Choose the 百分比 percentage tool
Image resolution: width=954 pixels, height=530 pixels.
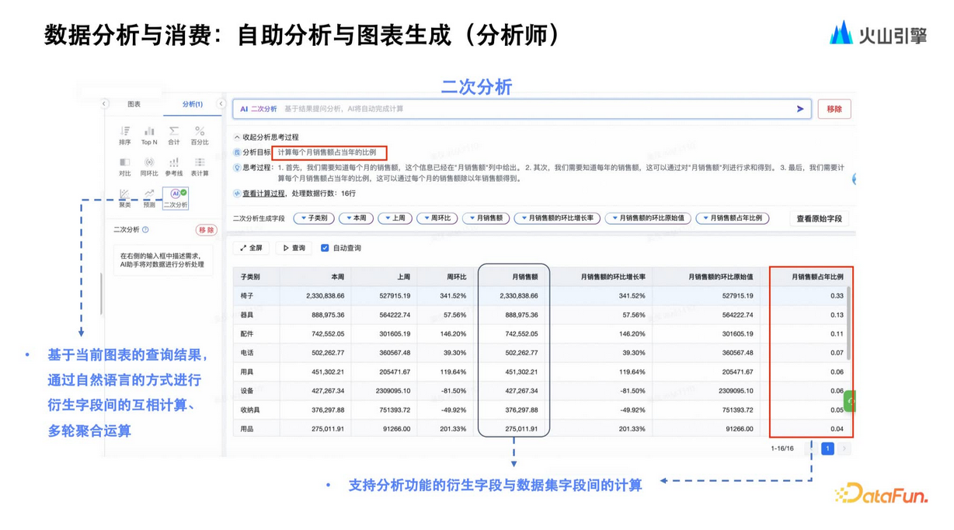coord(200,135)
